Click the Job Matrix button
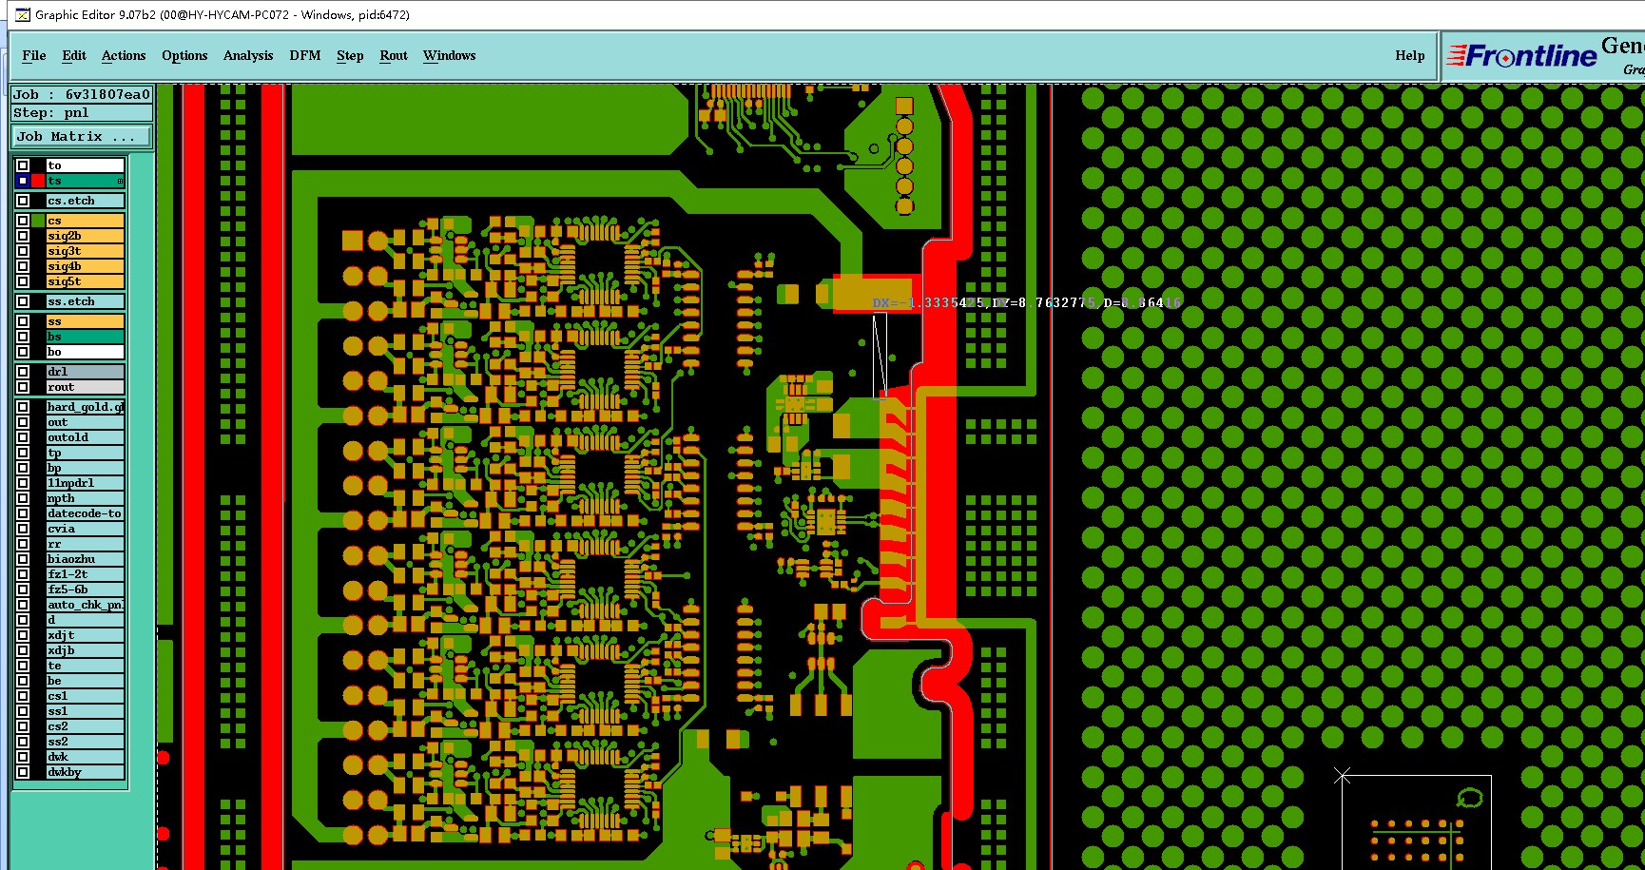This screenshot has width=1645, height=870. [82, 137]
